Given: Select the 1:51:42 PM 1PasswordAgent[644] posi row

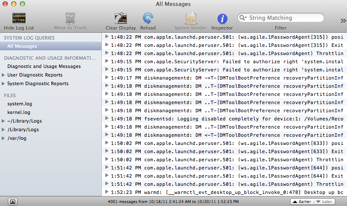Looking at the screenshot, I should pyautogui.click(x=224, y=168).
